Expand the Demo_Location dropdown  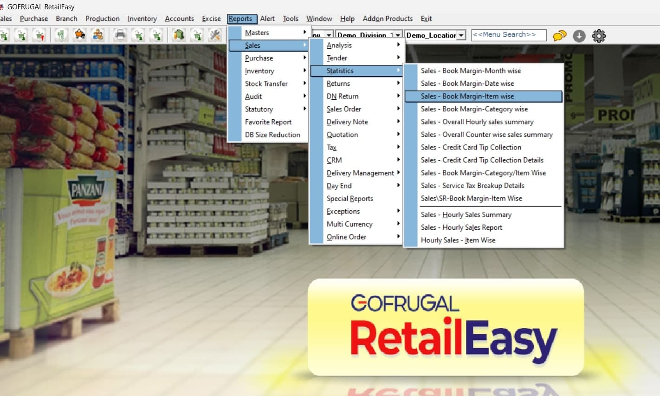(x=461, y=35)
